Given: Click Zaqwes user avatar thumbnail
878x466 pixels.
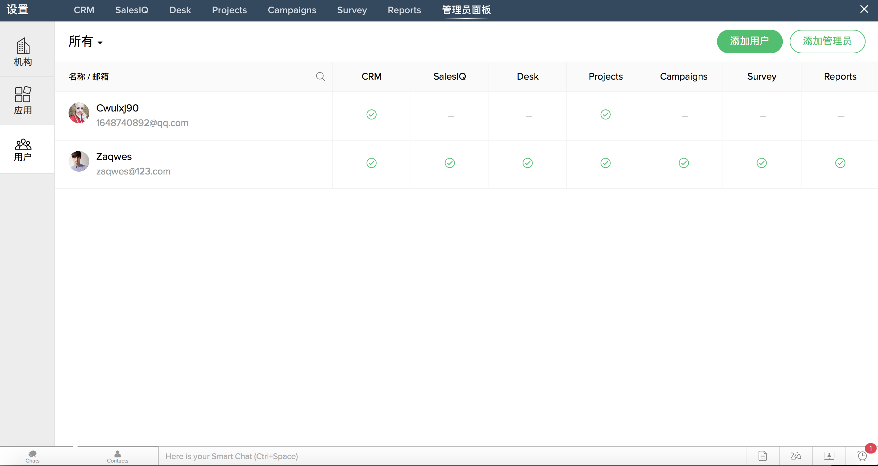Looking at the screenshot, I should (79, 161).
